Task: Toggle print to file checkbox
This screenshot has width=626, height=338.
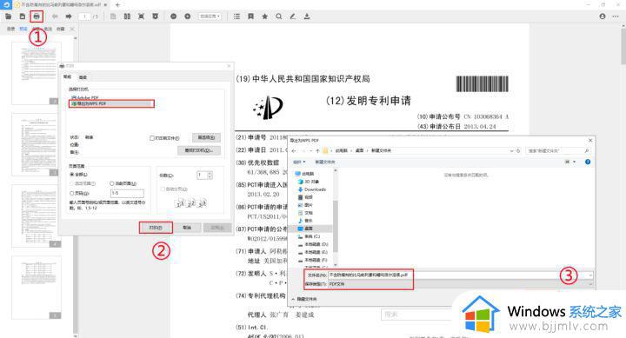Action: (x=151, y=138)
